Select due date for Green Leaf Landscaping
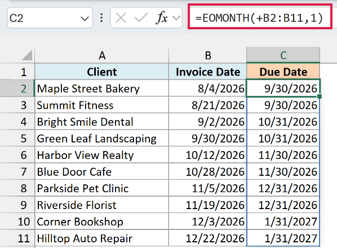The image size is (337, 248). click(x=283, y=138)
